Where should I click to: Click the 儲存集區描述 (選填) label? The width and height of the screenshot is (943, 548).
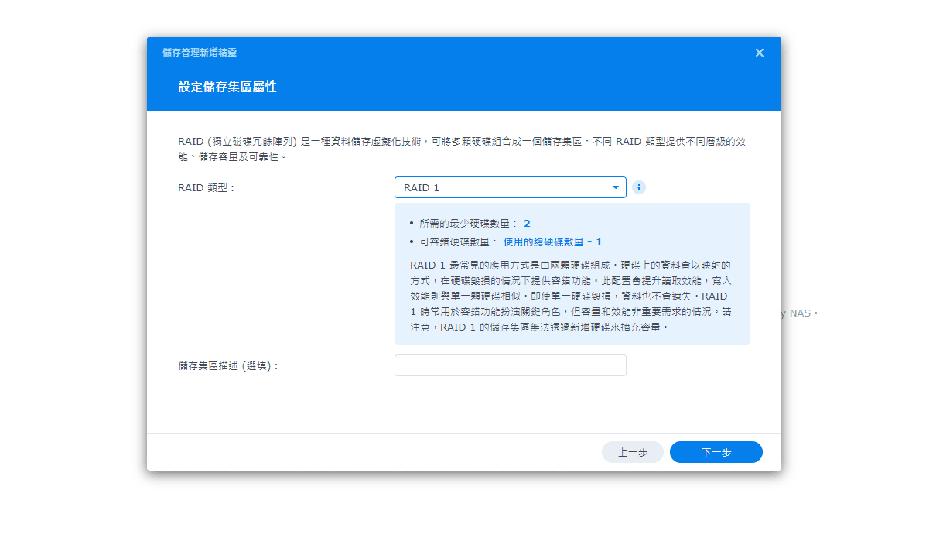227,365
